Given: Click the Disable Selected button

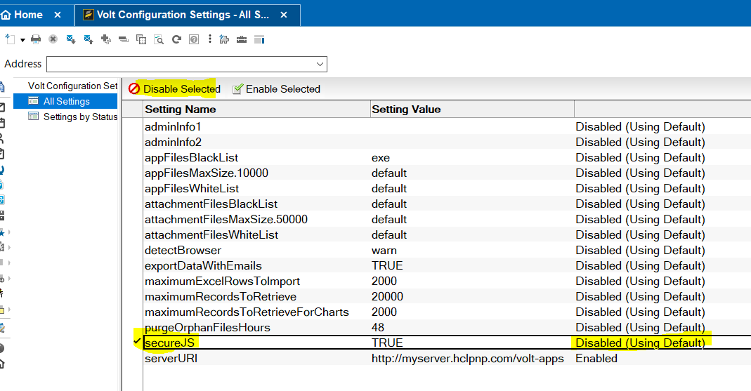Looking at the screenshot, I should 174,89.
